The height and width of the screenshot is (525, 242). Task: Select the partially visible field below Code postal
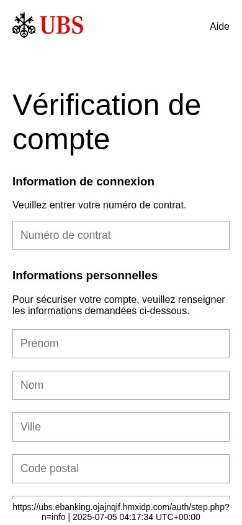pyautogui.click(x=121, y=499)
